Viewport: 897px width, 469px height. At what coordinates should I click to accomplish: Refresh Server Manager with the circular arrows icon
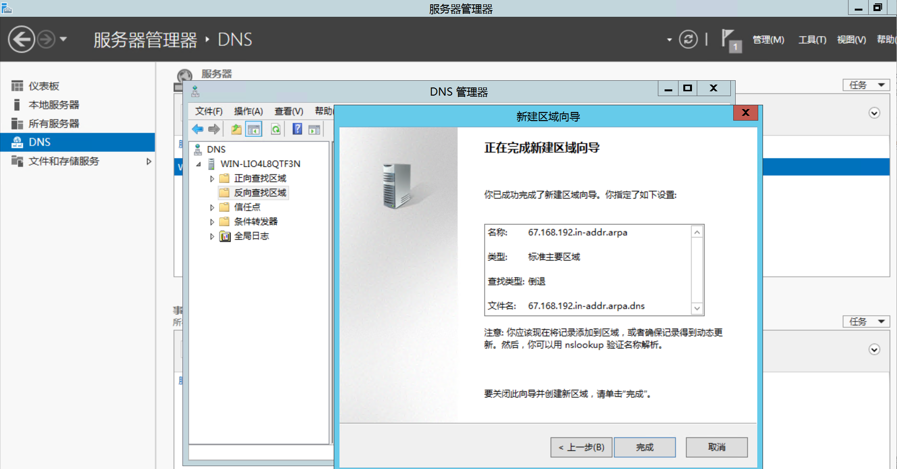(688, 39)
